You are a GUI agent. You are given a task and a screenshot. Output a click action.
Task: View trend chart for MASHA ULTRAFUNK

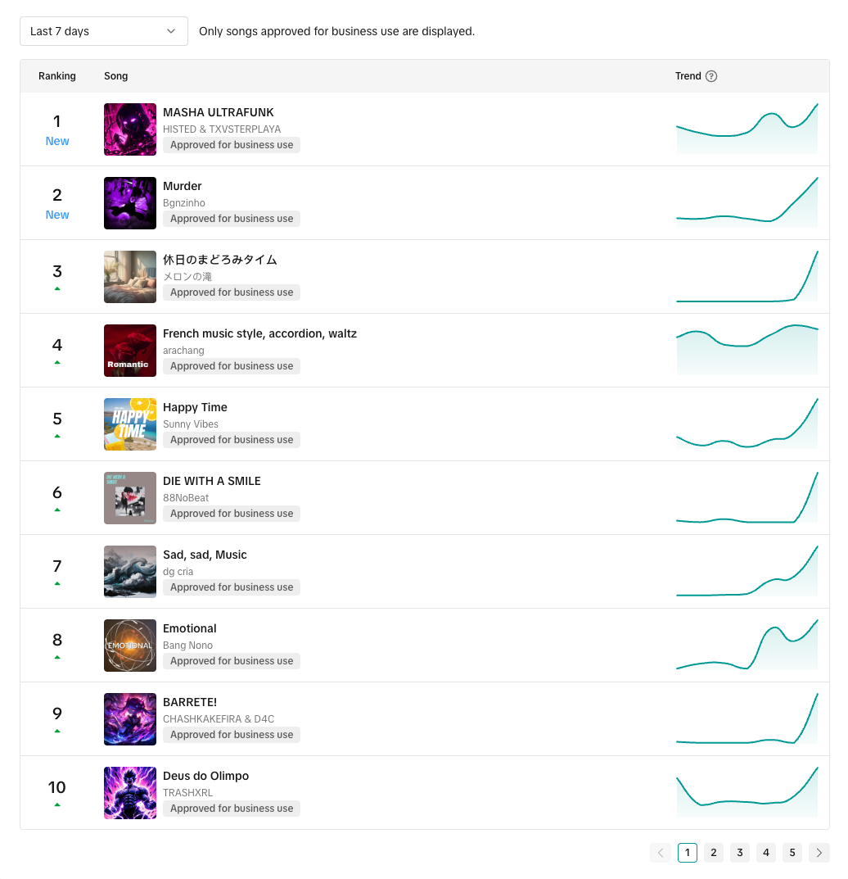747,129
